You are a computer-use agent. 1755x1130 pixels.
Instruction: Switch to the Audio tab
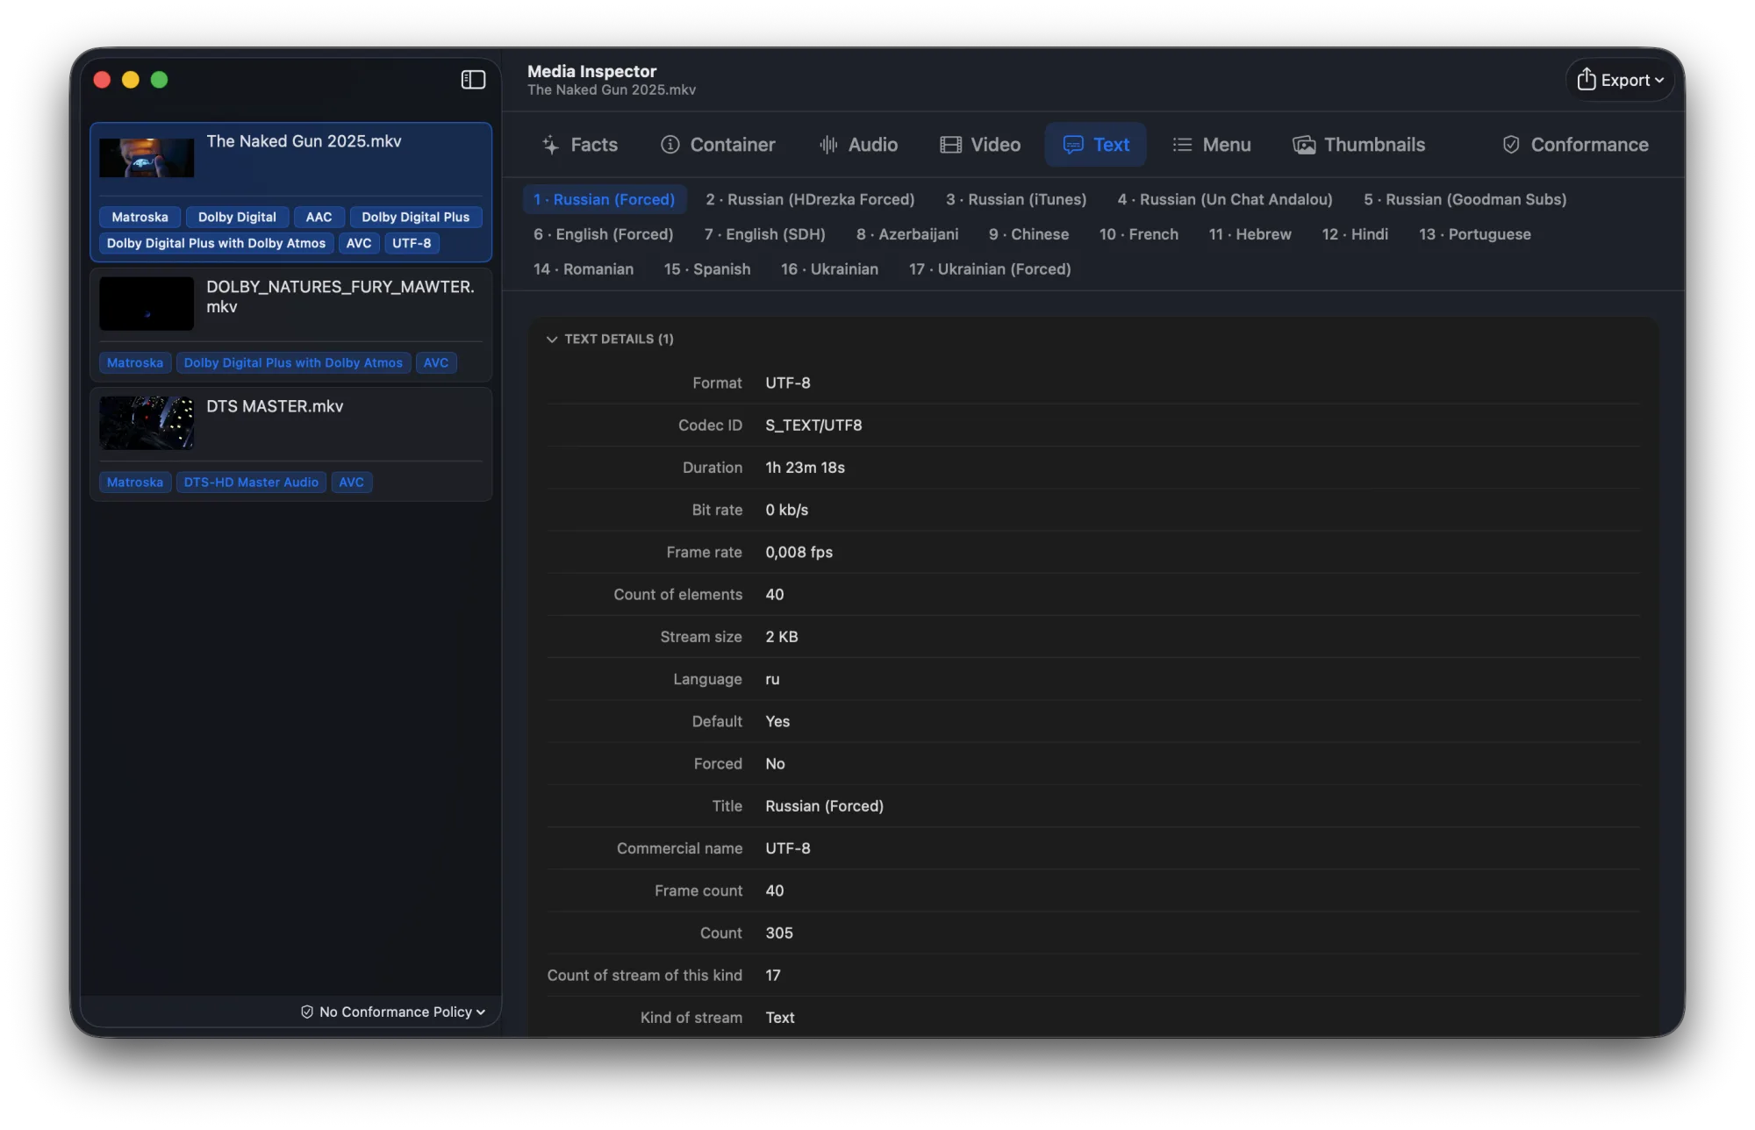[857, 145]
